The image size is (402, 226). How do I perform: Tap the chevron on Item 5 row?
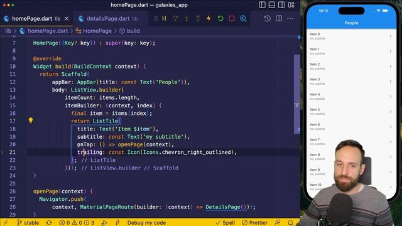click(391, 112)
